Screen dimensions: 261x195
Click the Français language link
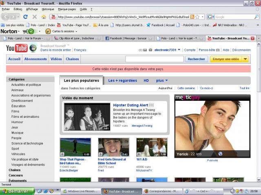(x=80, y=50)
